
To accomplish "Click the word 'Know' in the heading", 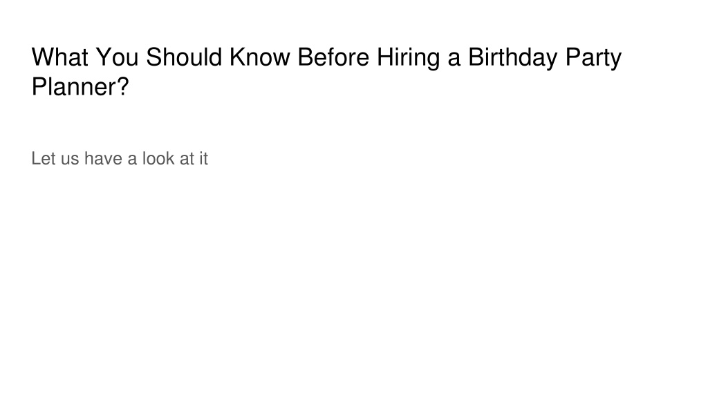I will [x=260, y=57].
